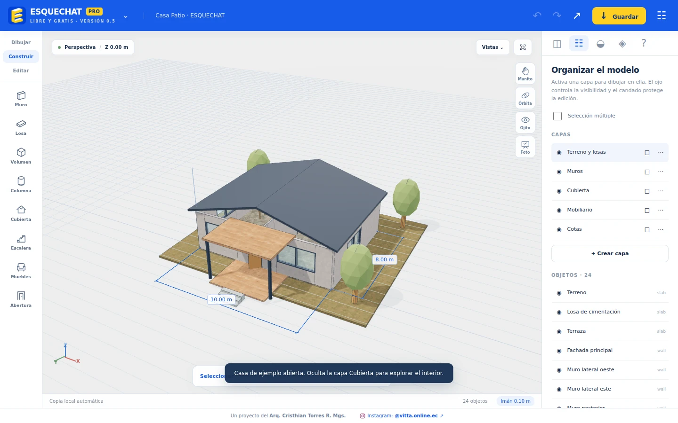Screen dimensions: 678x423
Task: Select the Muro wall tool
Action: (21, 99)
